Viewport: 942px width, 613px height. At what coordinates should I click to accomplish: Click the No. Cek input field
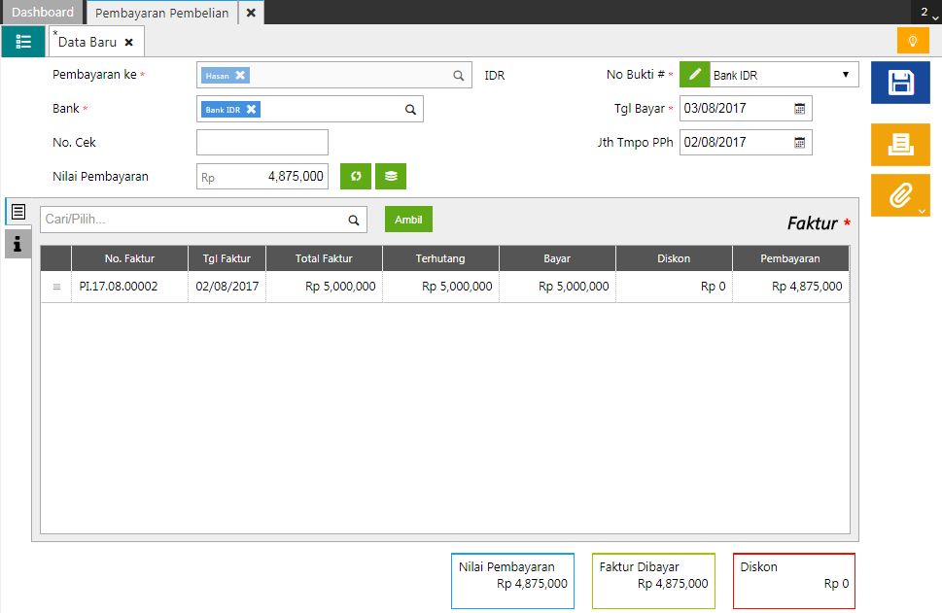tap(262, 143)
